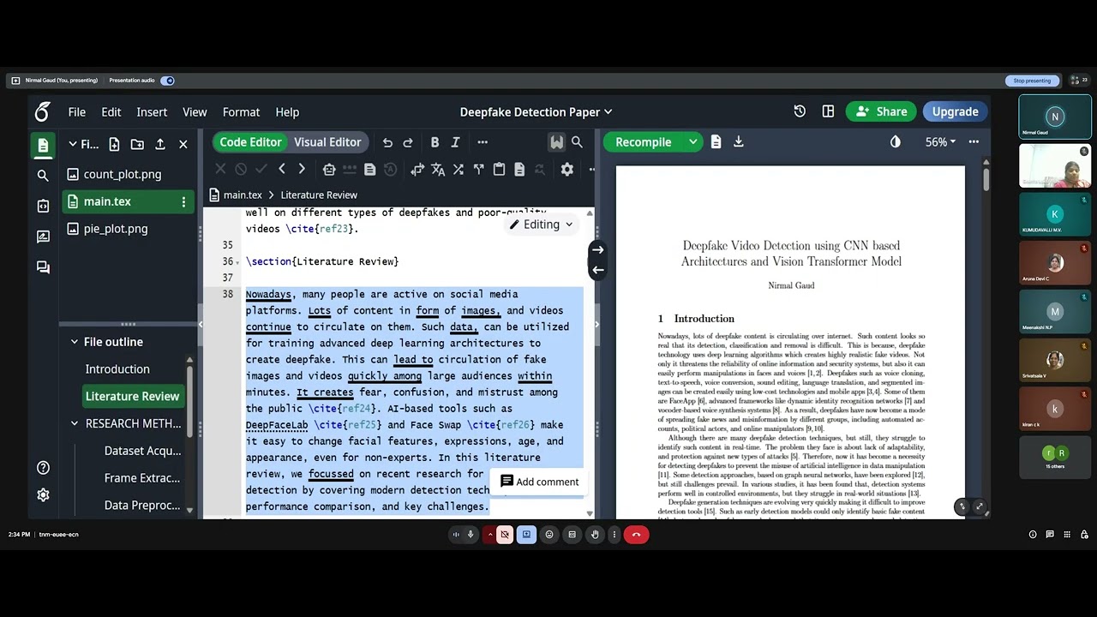This screenshot has height=617, width=1097.
Task: Click Stop presenting button
Action: pos(1032,81)
